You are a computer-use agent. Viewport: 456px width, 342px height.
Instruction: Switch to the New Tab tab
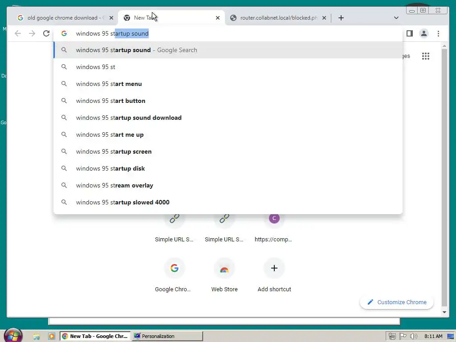coord(171,18)
